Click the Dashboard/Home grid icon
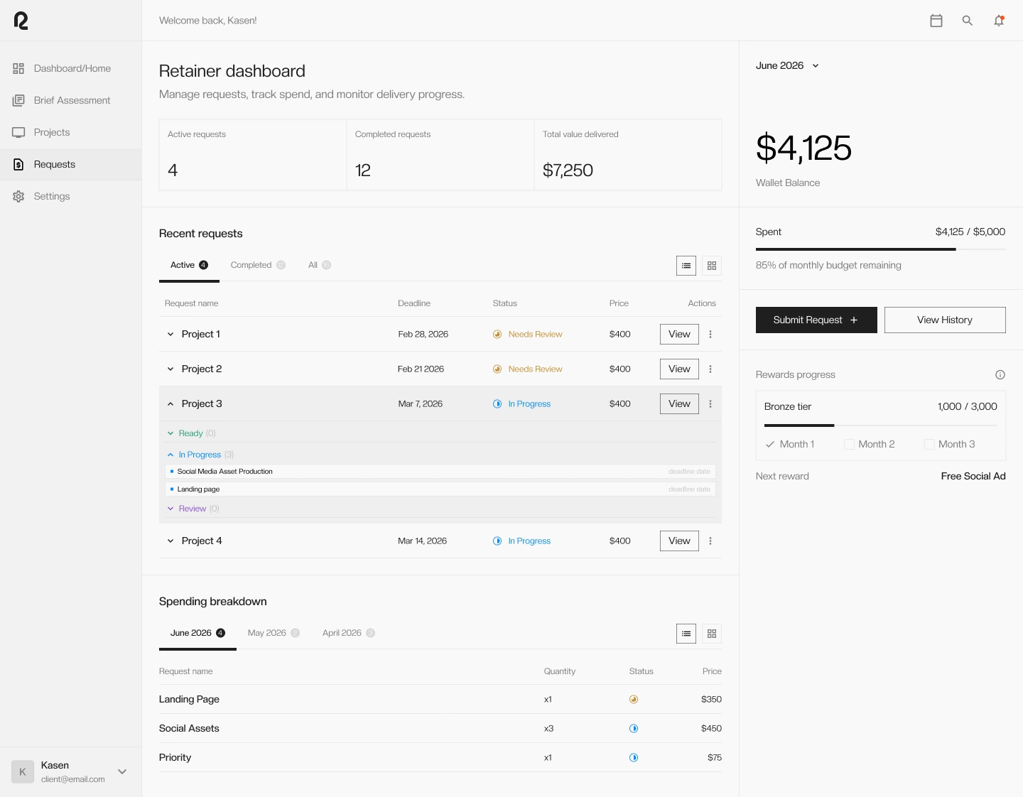 pos(18,69)
